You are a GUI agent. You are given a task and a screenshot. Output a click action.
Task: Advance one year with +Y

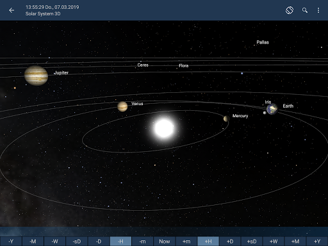(x=317, y=242)
